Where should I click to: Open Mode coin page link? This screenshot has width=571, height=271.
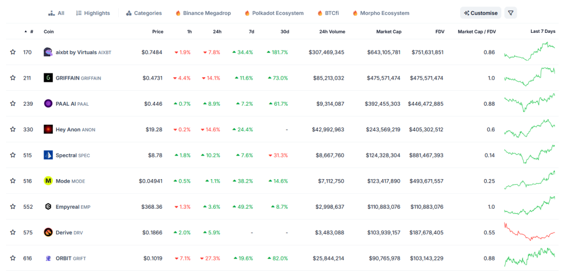pos(70,181)
